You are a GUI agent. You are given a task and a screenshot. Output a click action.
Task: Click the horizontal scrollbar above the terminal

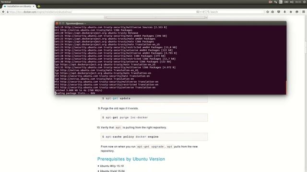click(x=155, y=17)
